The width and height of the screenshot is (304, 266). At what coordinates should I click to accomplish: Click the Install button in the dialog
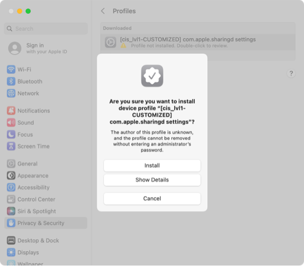point(152,166)
